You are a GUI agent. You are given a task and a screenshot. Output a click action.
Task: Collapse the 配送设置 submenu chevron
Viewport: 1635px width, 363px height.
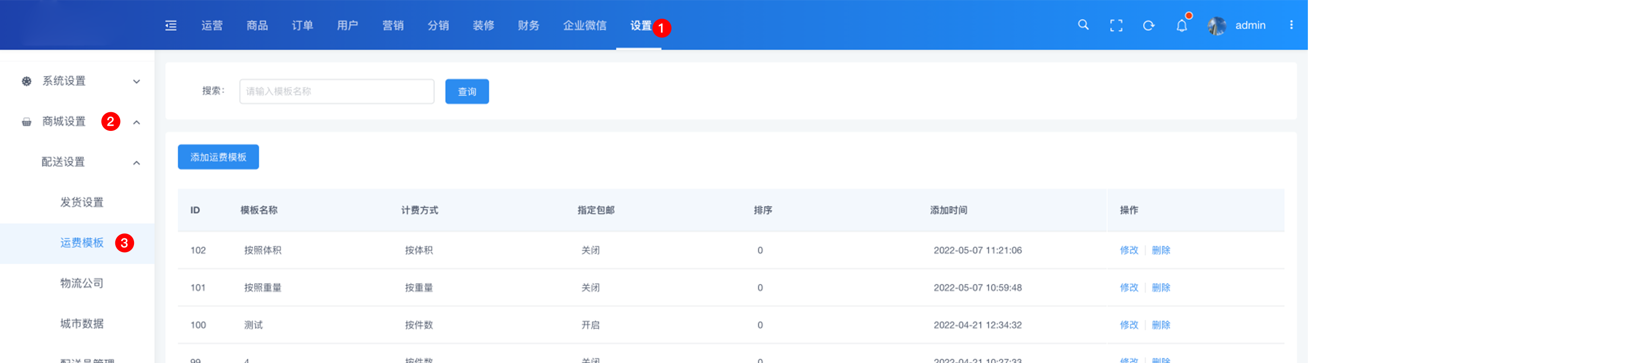136,163
